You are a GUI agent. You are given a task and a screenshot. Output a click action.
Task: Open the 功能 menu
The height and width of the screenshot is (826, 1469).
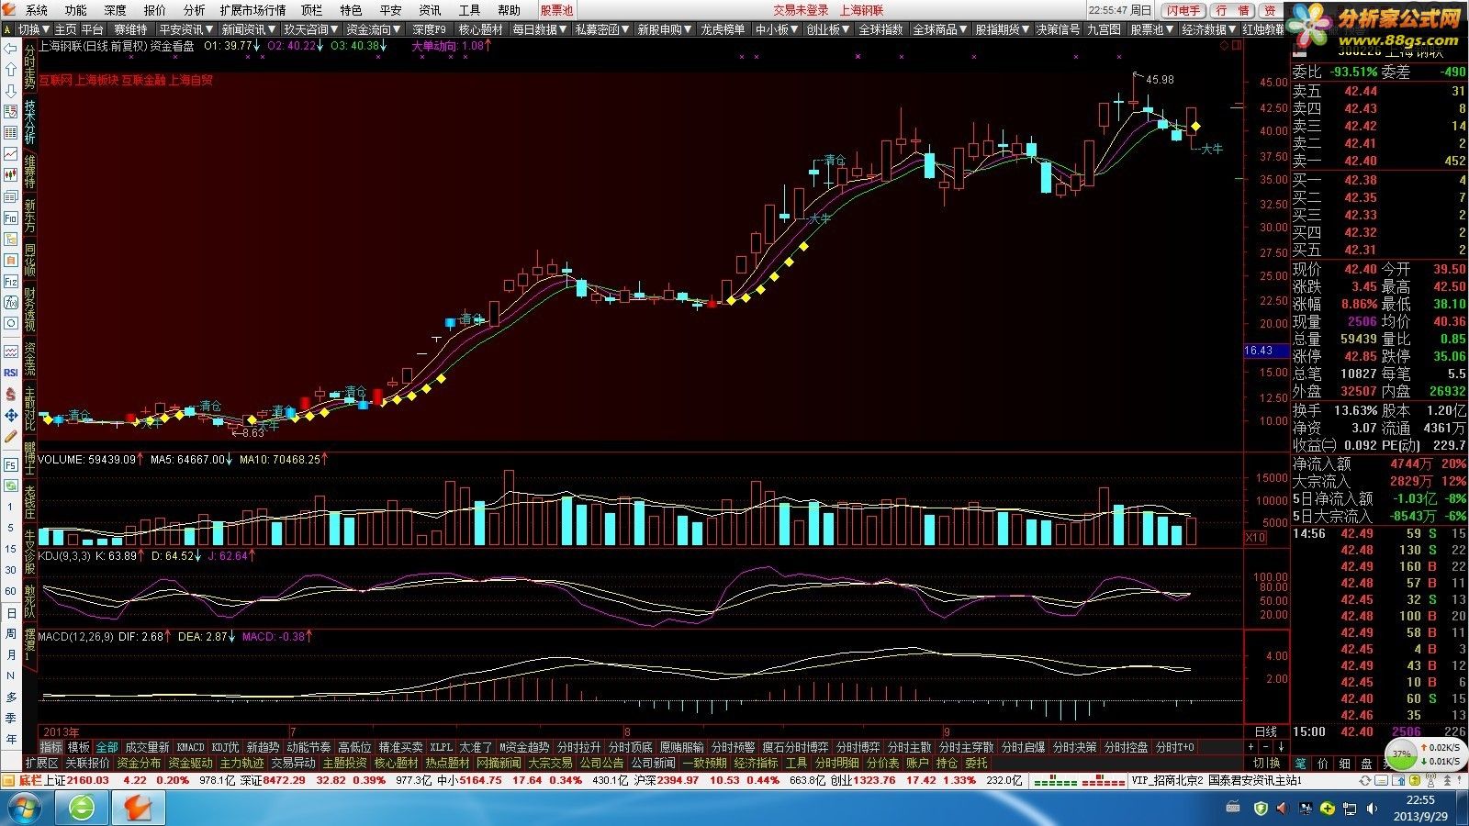coord(76,10)
